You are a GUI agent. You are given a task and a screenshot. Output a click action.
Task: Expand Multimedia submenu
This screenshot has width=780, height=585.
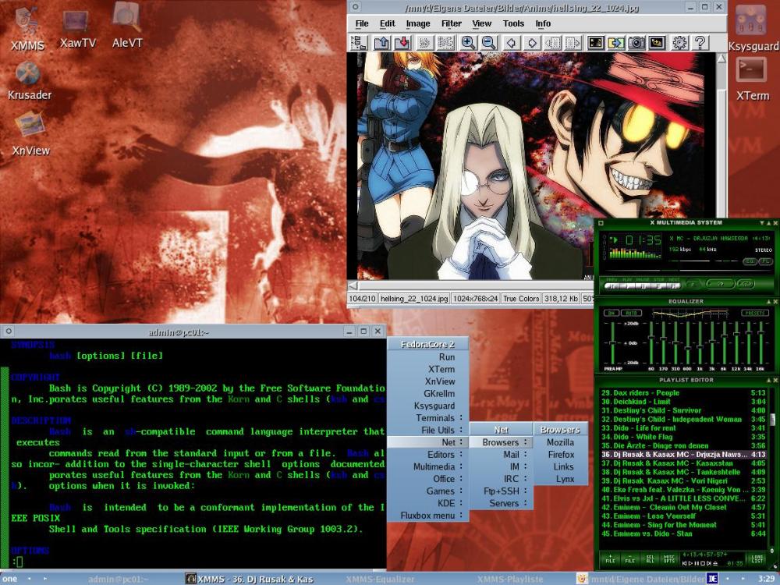point(427,466)
